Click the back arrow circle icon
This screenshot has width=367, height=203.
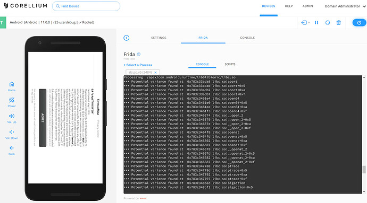click(127, 38)
